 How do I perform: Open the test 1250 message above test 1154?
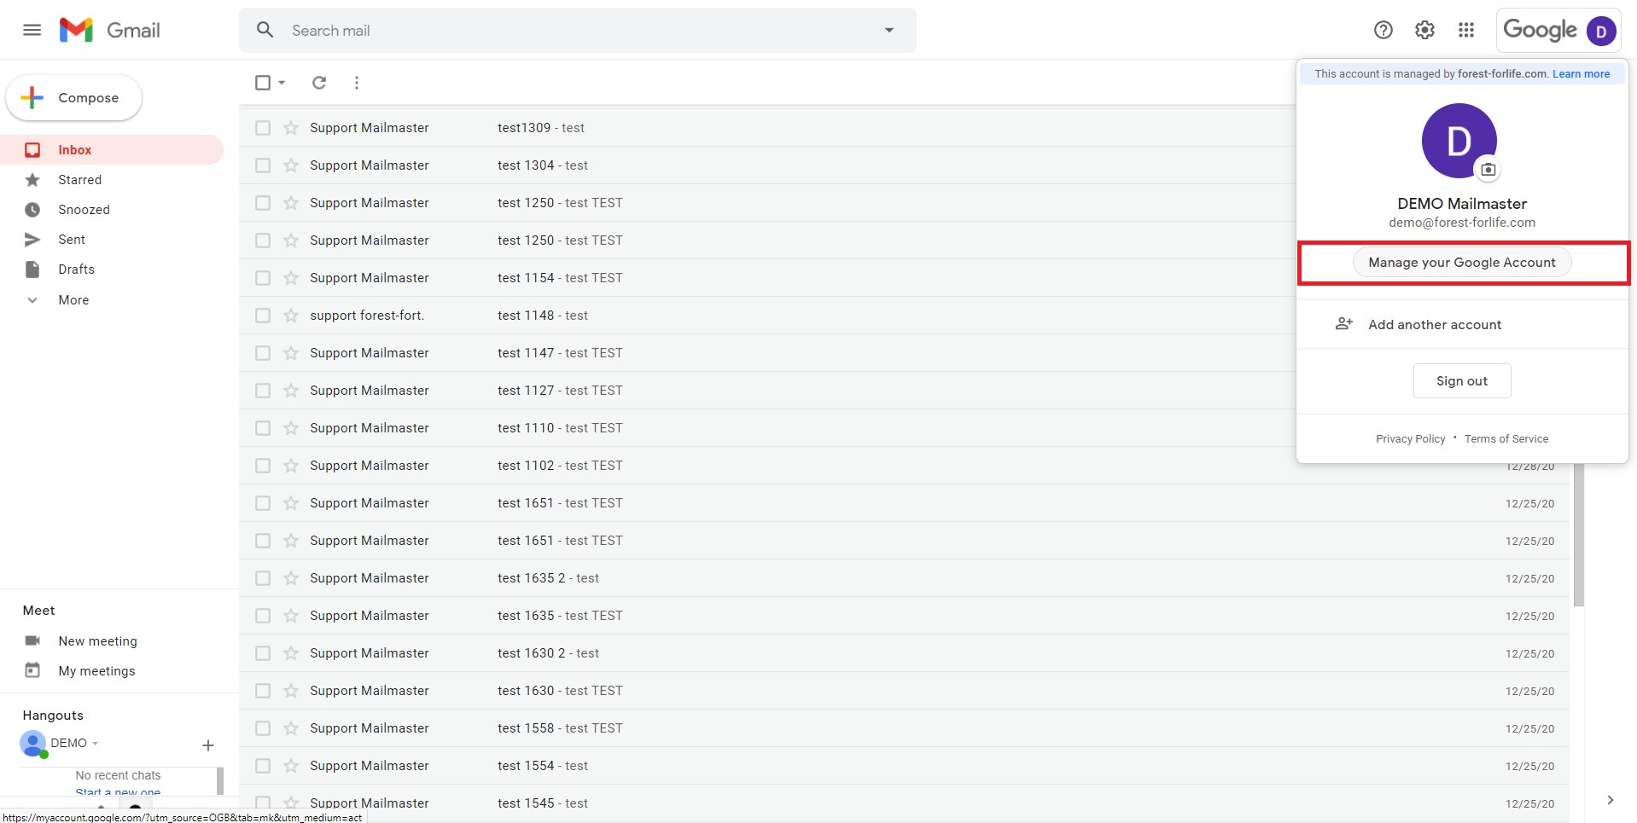tap(904, 241)
